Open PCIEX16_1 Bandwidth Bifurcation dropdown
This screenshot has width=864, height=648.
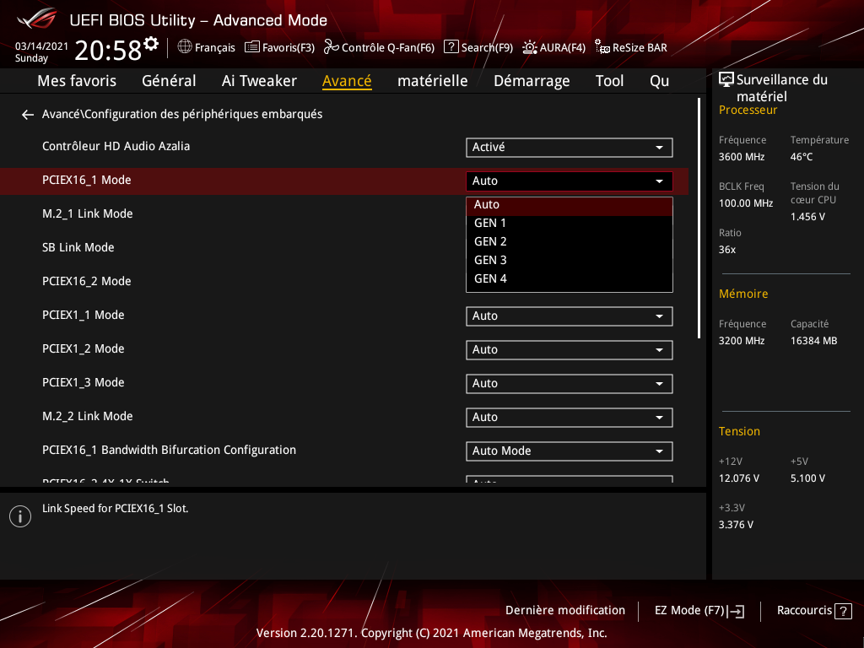pos(570,451)
